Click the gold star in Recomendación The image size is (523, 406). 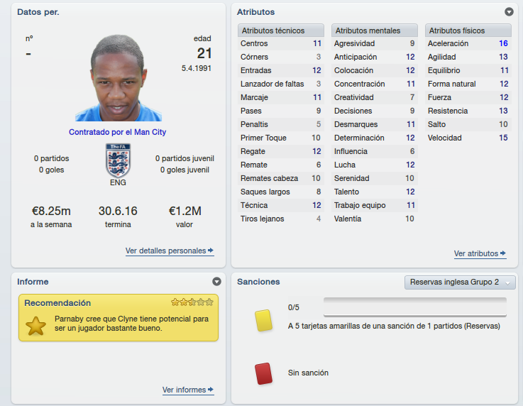pos(35,326)
